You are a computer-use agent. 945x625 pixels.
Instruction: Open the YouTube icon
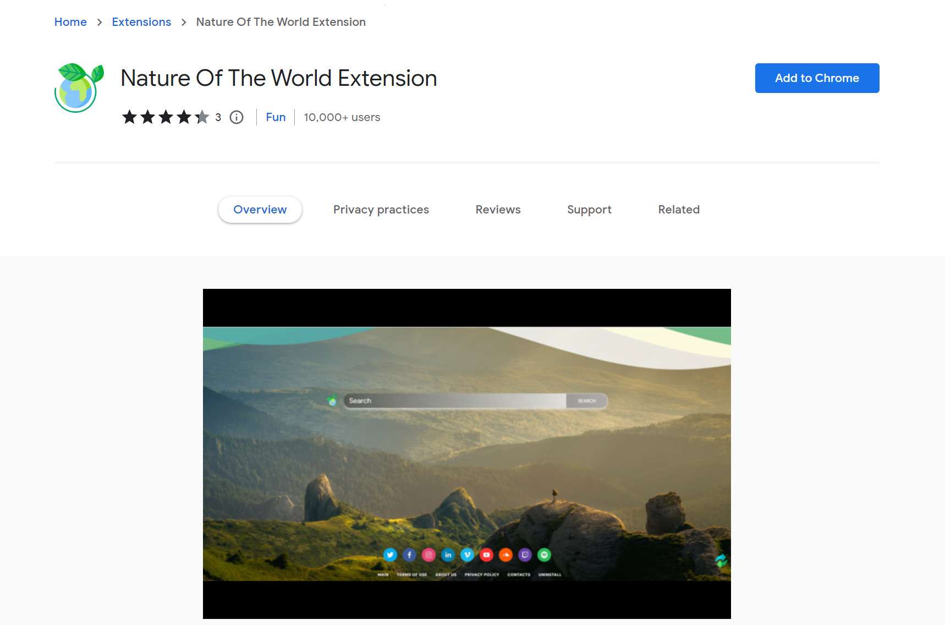point(486,555)
